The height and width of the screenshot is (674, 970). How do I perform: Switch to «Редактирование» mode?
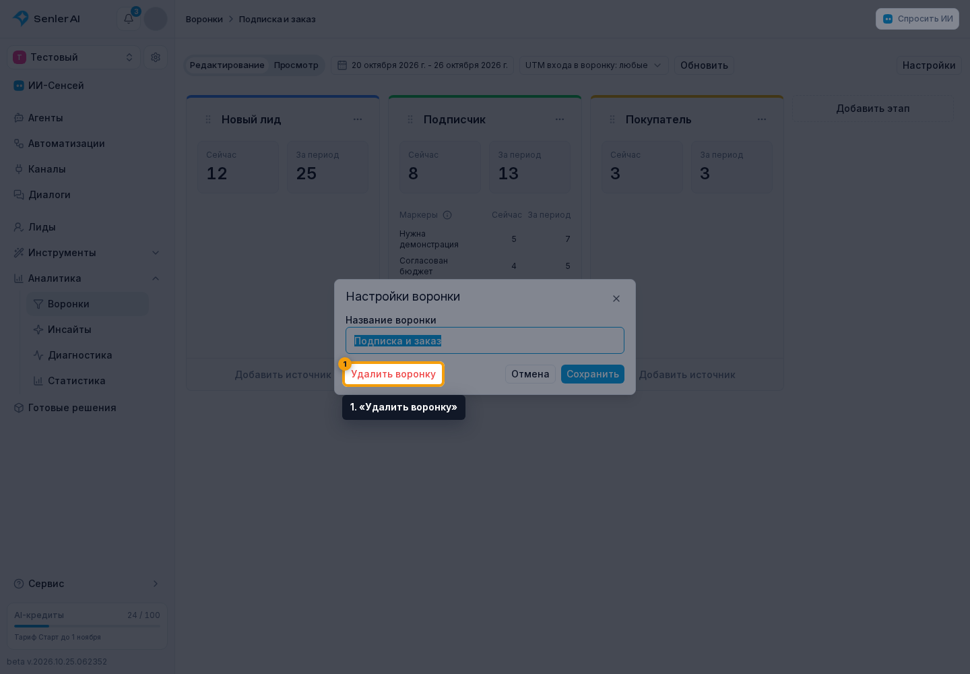(x=227, y=65)
